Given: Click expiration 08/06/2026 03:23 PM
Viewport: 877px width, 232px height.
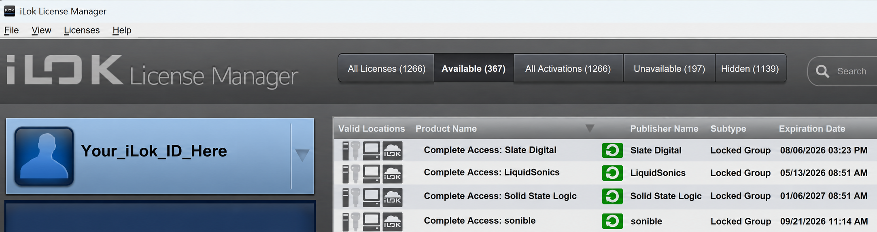Looking at the screenshot, I should (x=824, y=150).
